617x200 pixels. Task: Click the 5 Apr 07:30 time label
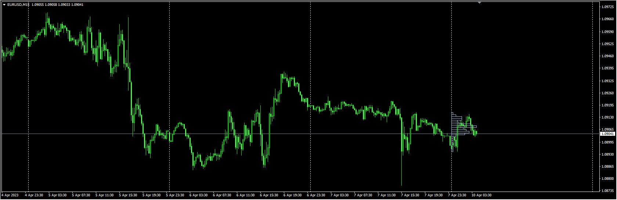pyautogui.click(x=81, y=195)
